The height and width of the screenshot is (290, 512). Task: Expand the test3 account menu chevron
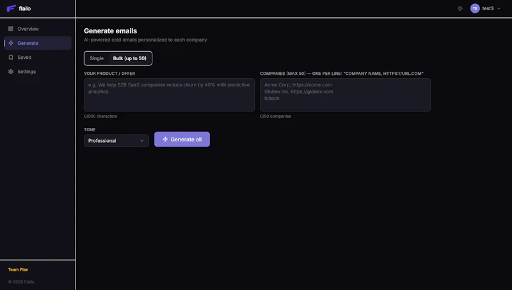499,8
